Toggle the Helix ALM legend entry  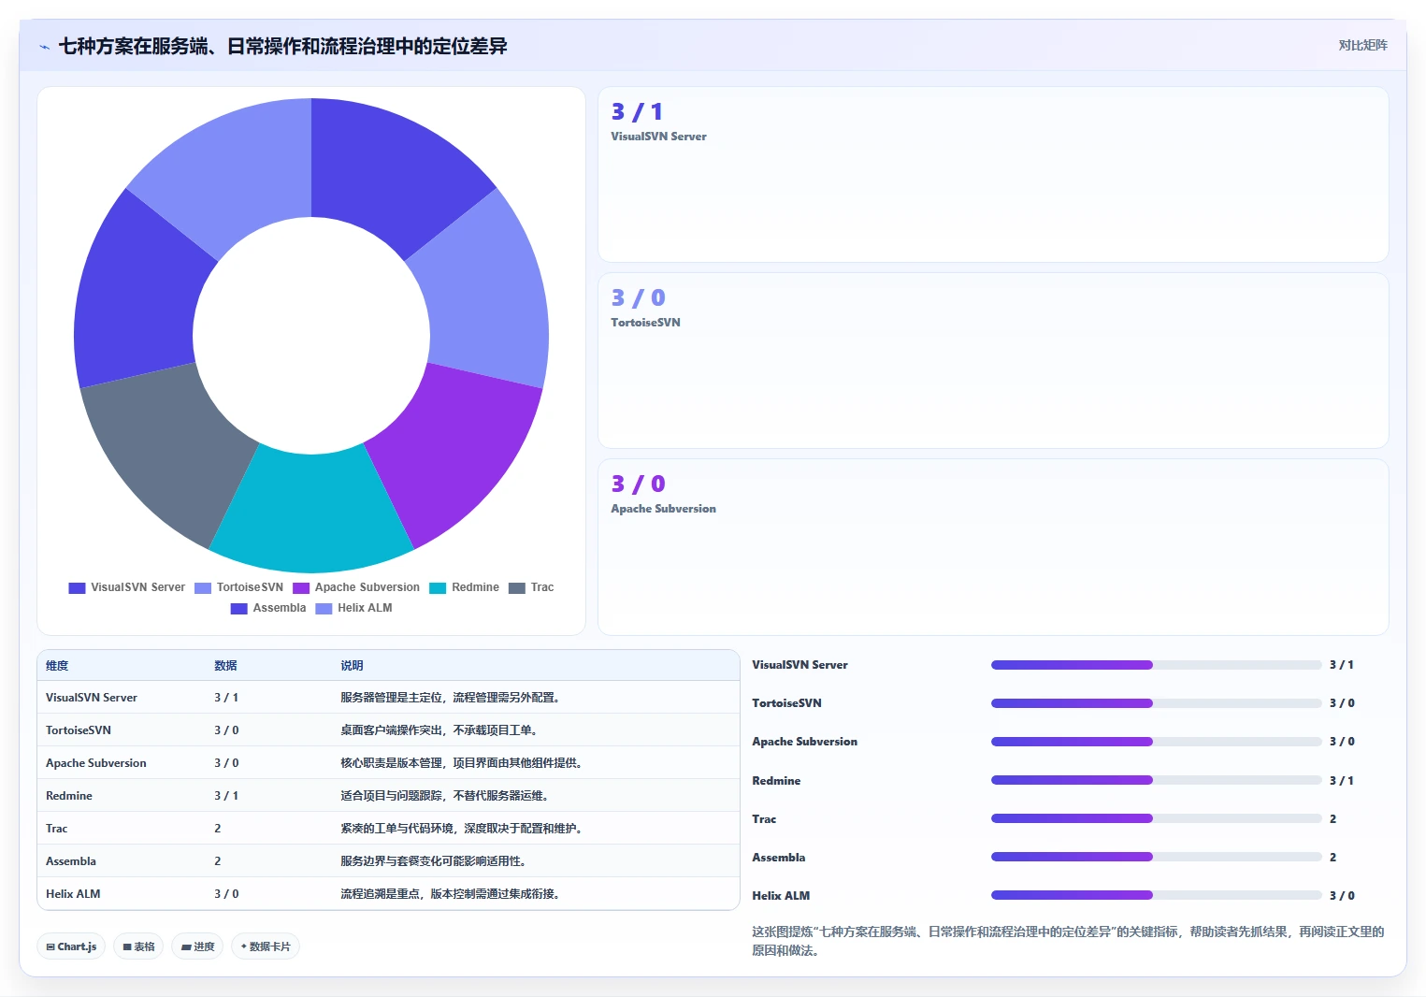click(353, 608)
